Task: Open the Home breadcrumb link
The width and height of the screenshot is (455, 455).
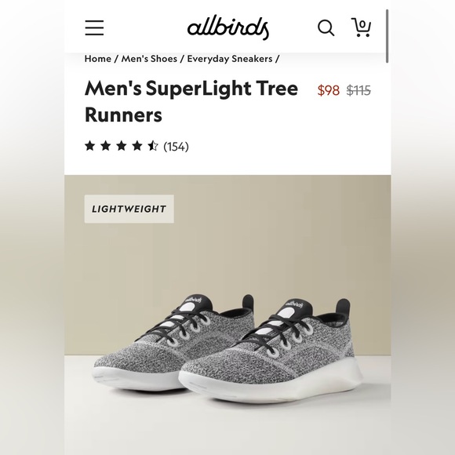Action: point(98,59)
